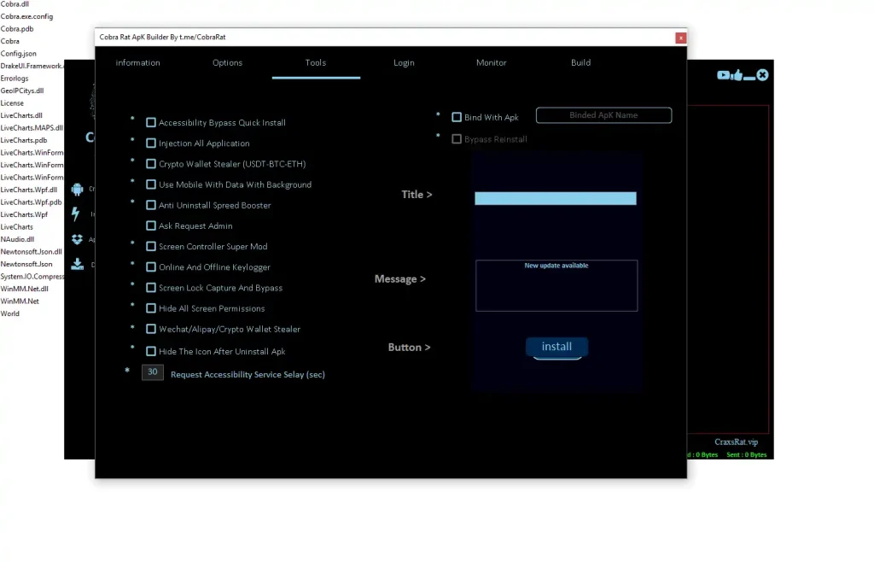Click the Android icon in the sidebar
The height and width of the screenshot is (562, 874).
point(78,189)
